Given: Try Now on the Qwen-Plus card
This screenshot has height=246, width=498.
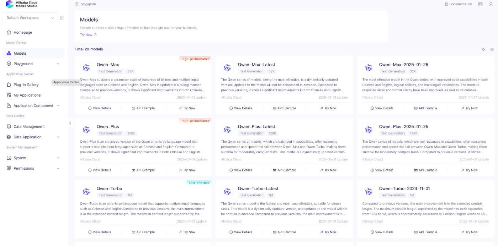Looking at the screenshot, I should point(187,170).
